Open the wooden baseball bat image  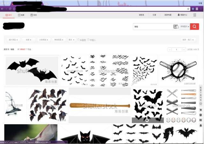100,105
